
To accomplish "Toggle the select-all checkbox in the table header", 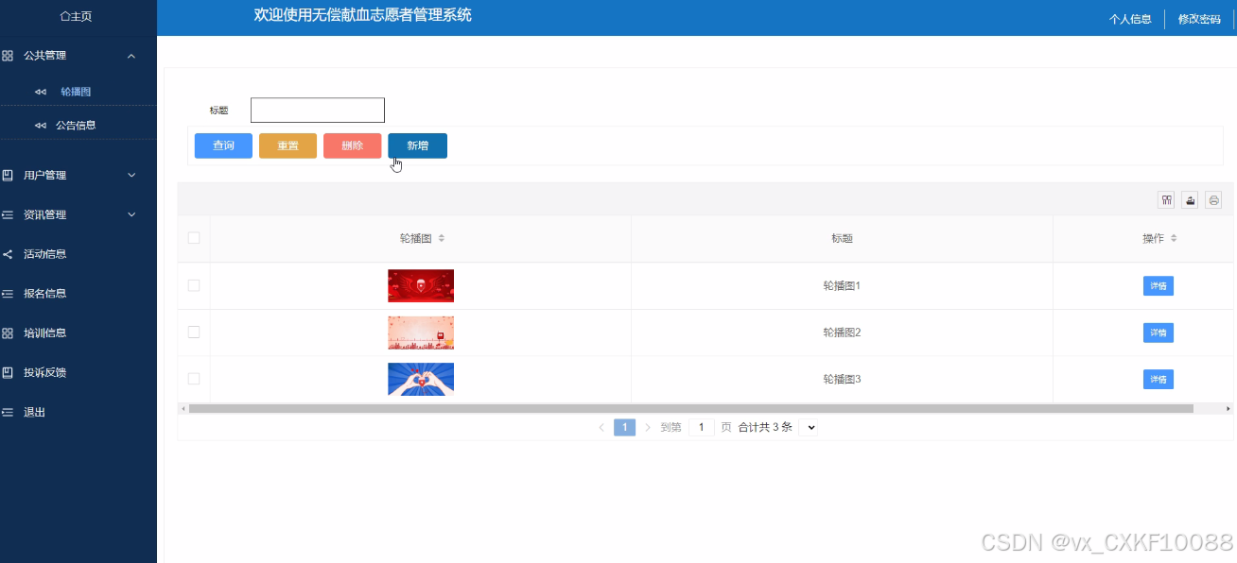I will tap(194, 238).
